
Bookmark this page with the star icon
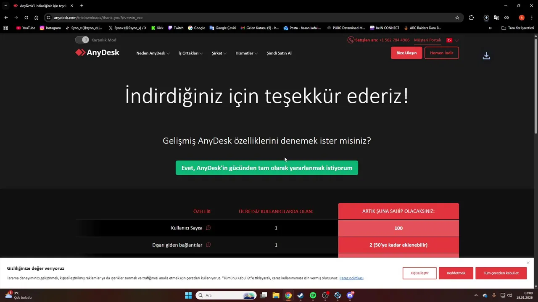457,18
